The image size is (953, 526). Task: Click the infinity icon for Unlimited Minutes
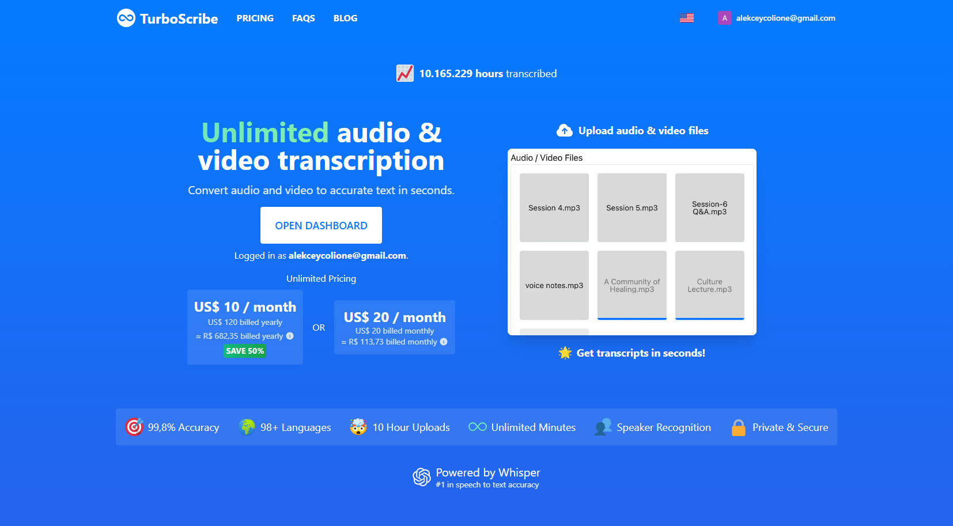click(478, 427)
